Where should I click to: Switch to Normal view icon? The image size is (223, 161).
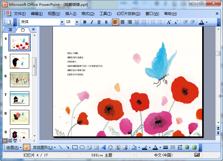[x=5, y=141]
